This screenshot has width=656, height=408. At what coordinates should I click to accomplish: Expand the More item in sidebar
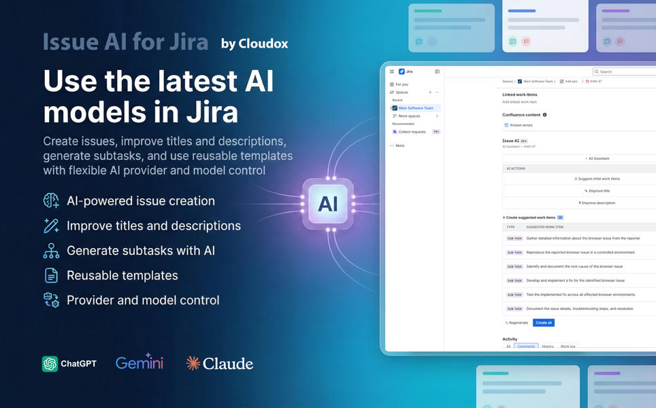click(397, 146)
